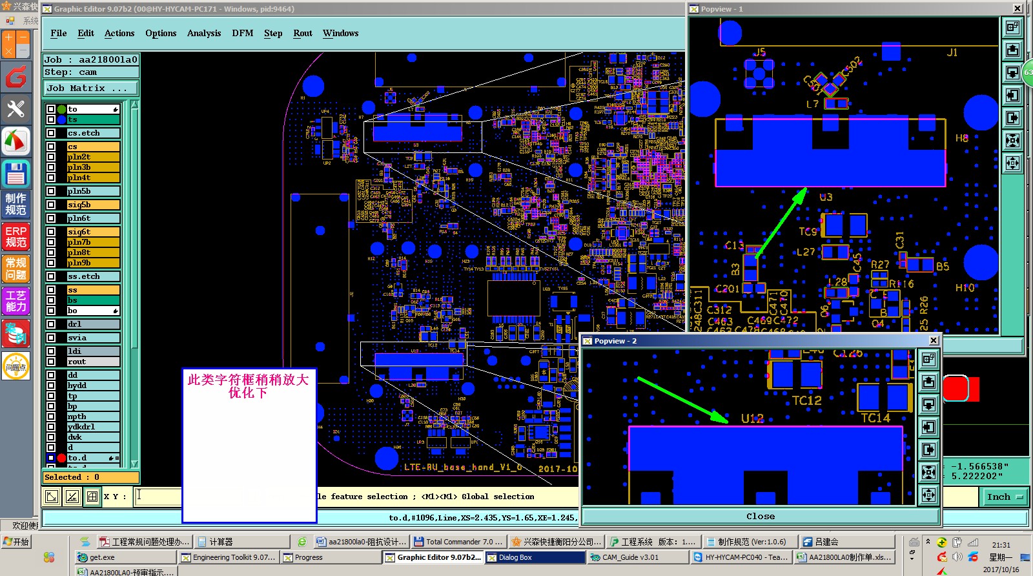Viewport: 1033px width, 576px height.
Task: Pan up in Popview 2 toolbar
Action: click(x=928, y=382)
